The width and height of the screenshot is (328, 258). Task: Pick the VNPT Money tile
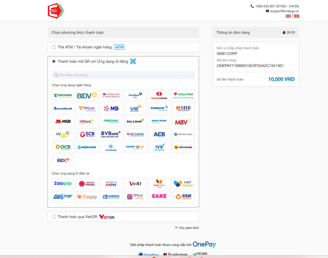pyautogui.click(x=183, y=184)
